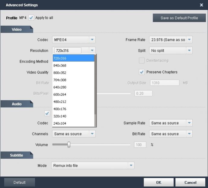Image resolution: width=208 pixels, height=188 pixels.
Task: Choose 240x104 from the resolution list
Action: coord(73,123)
